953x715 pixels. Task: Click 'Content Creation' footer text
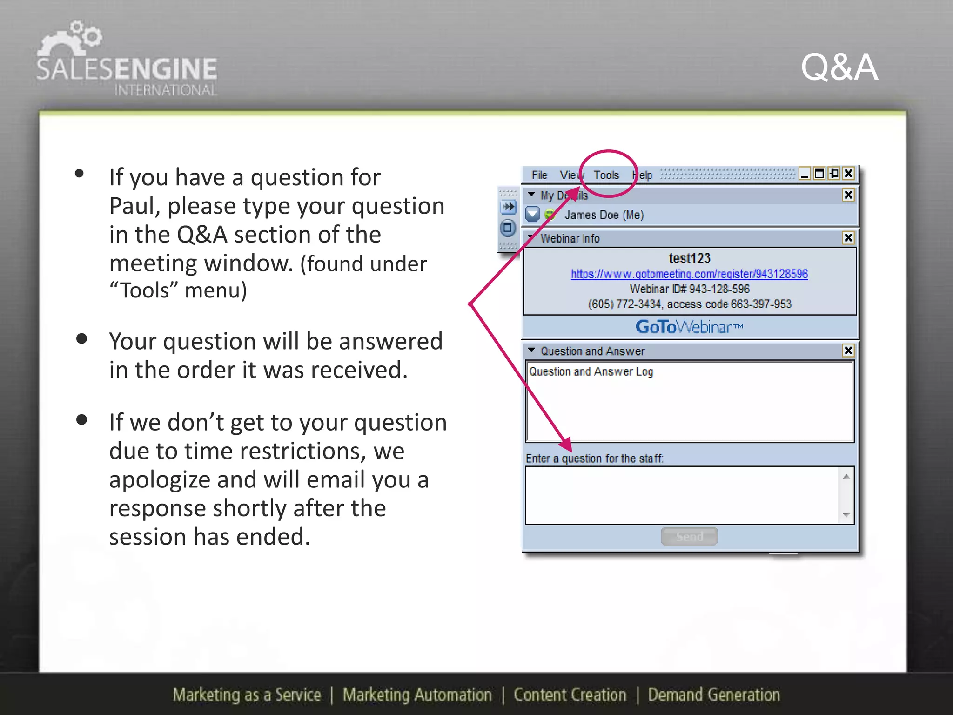pyautogui.click(x=570, y=695)
